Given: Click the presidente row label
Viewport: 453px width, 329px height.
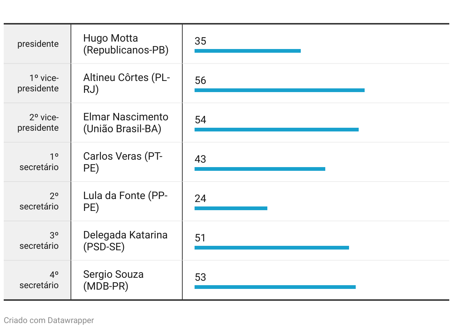Looking at the screenshot, I should pyautogui.click(x=38, y=44).
